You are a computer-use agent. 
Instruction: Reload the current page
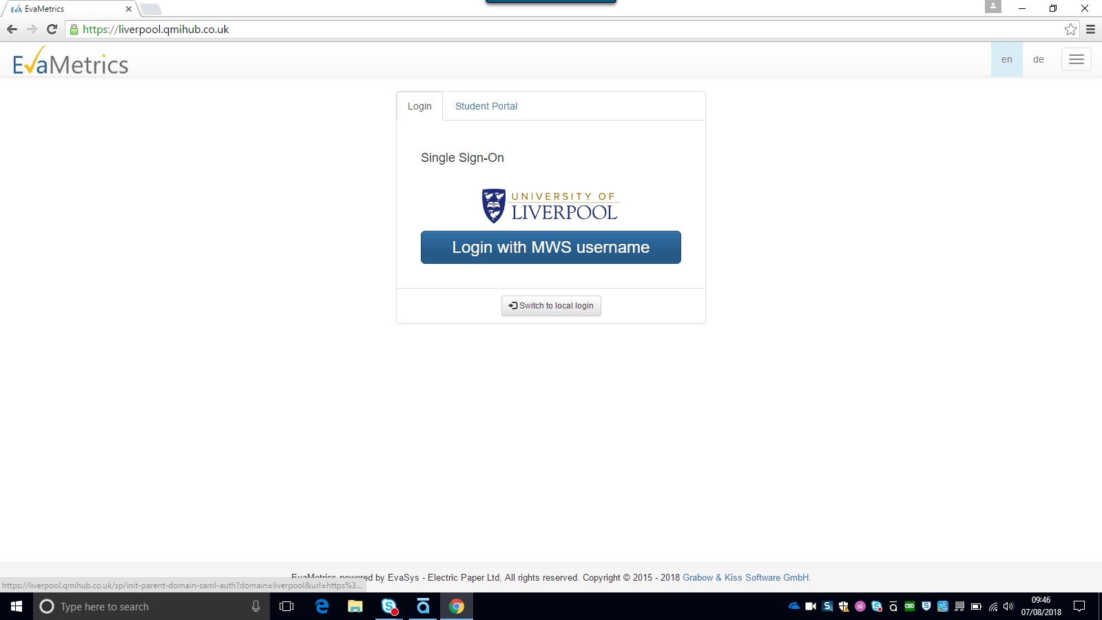point(52,29)
